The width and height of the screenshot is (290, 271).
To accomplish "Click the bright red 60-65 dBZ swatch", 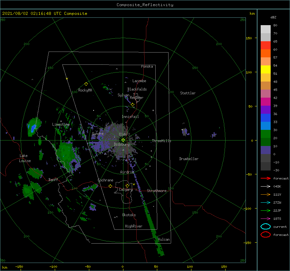I will pos(266,45).
